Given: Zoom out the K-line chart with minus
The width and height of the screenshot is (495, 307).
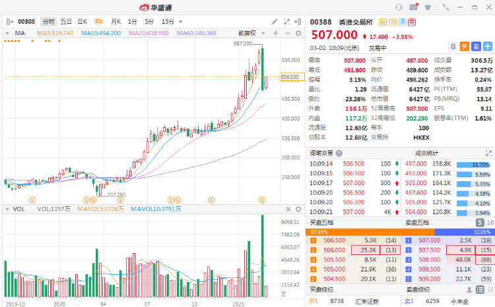Looking at the screenshot, I should [x=287, y=33].
